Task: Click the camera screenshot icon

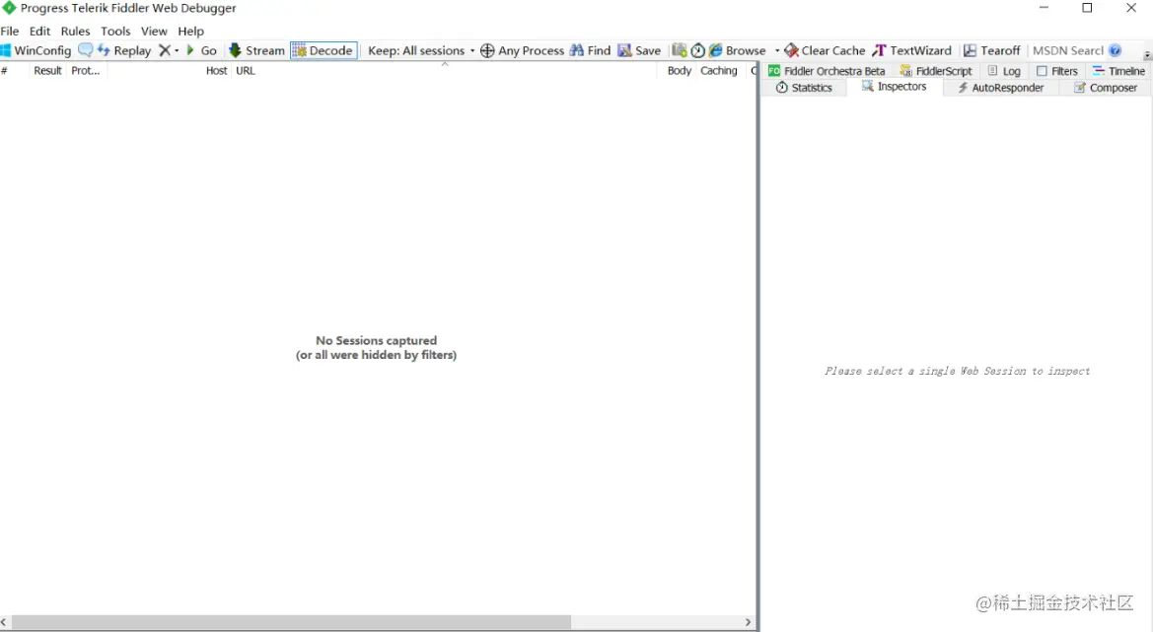Action: point(680,50)
